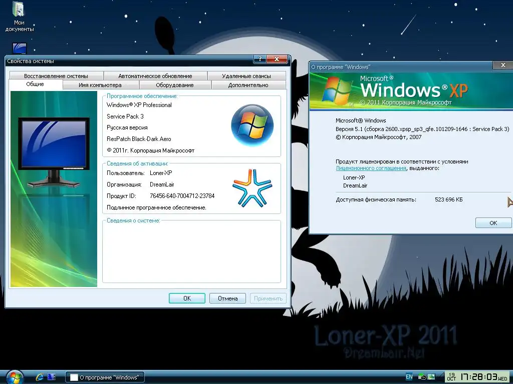Image resolution: width=513 pixels, height=384 pixels.
Task: Close the О программе Windows dialog
Action: 503,65
